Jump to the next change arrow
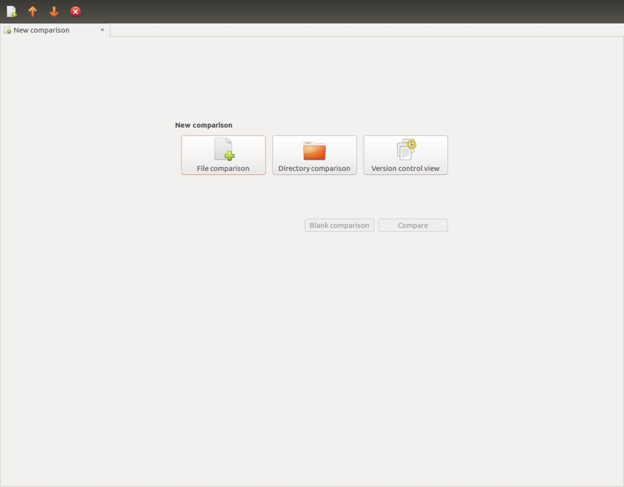Screen dimensions: 624x487 pyautogui.click(x=54, y=11)
